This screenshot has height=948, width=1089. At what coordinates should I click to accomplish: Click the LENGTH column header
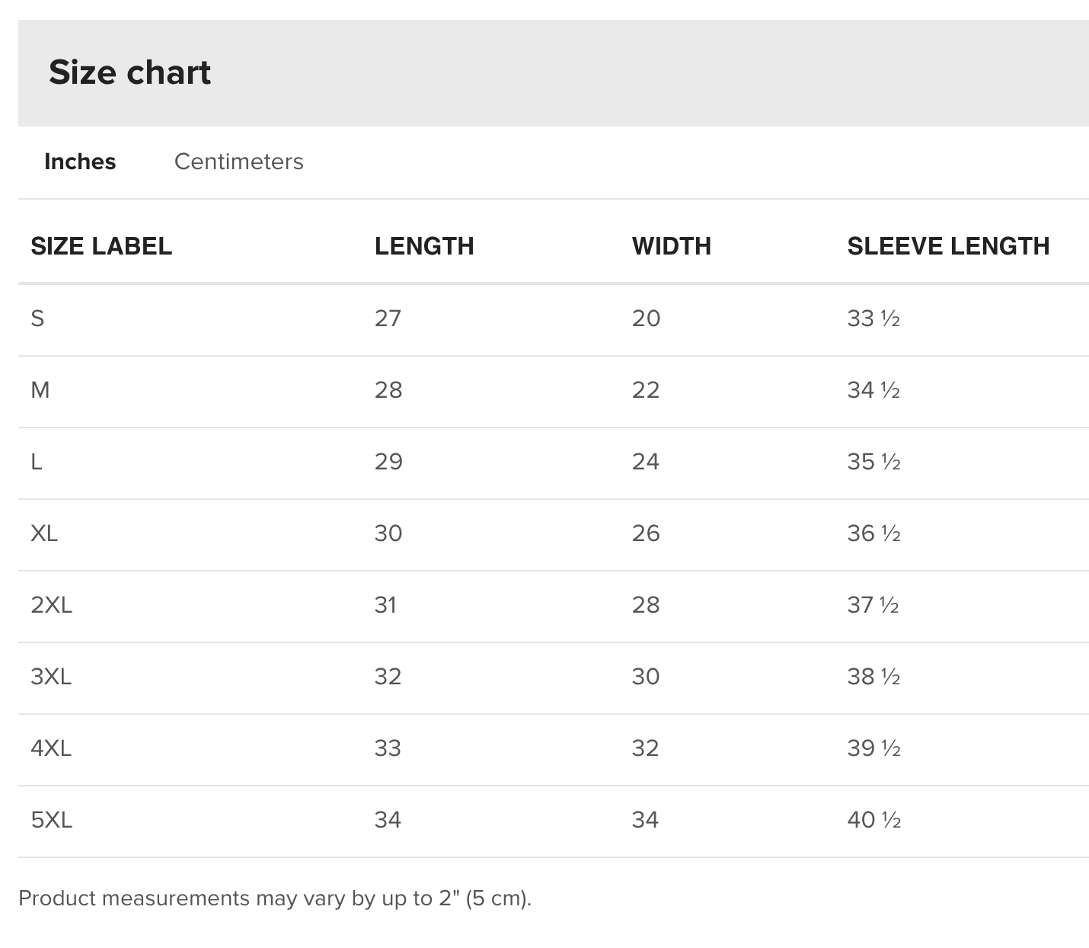[424, 246]
